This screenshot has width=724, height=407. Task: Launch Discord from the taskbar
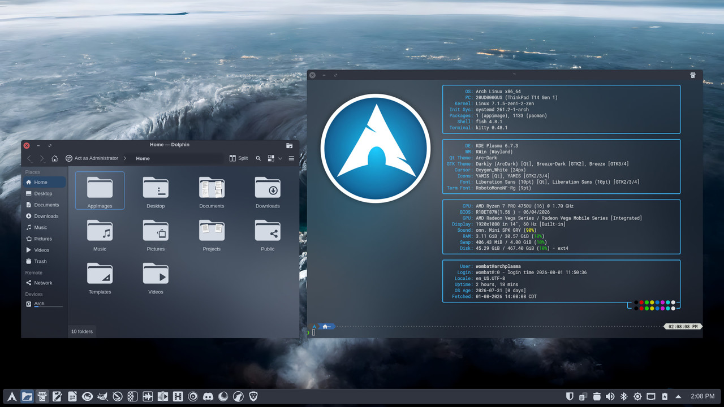pyautogui.click(x=208, y=397)
